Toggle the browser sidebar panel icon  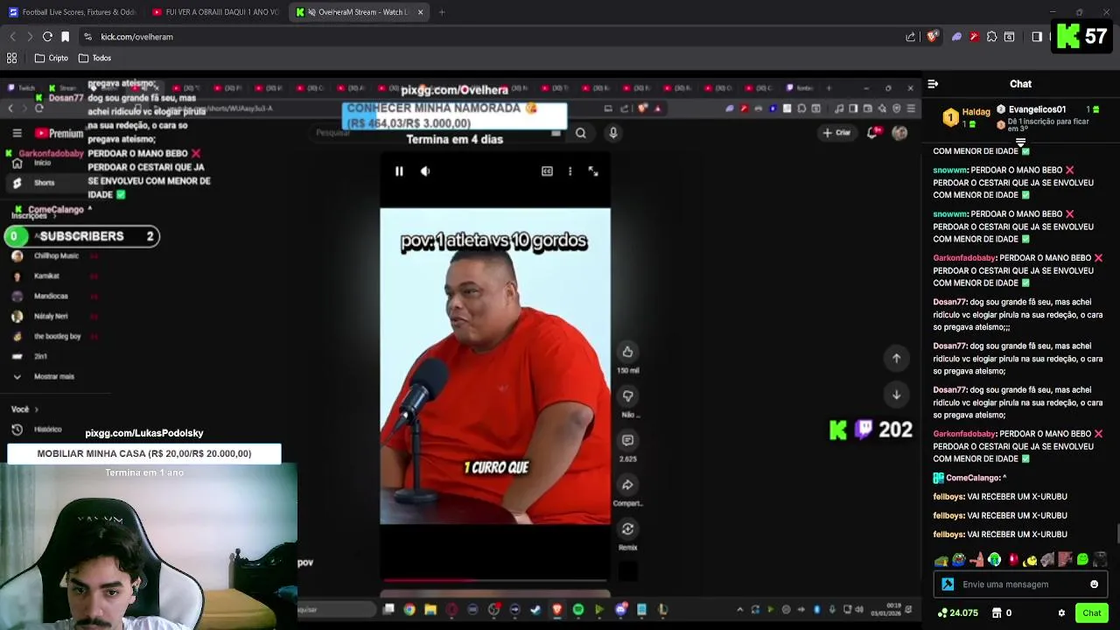(x=1037, y=37)
